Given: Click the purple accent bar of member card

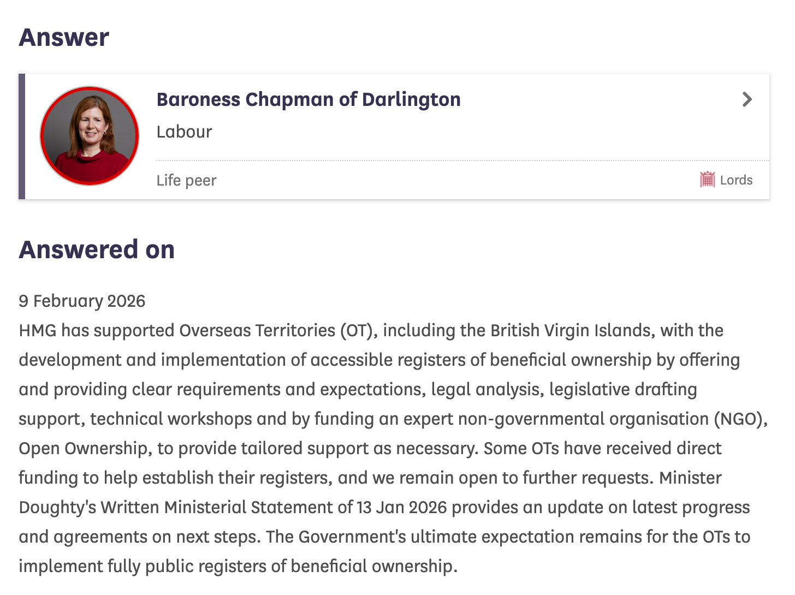Looking at the screenshot, I should [22, 136].
